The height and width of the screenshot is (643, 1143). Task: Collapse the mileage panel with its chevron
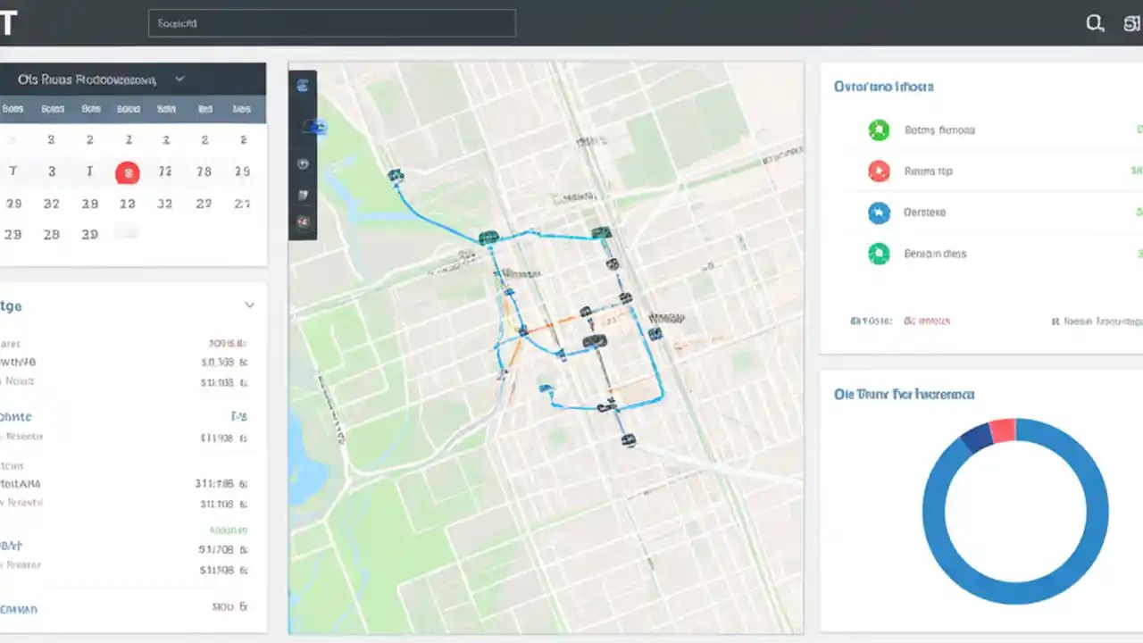pyautogui.click(x=249, y=305)
